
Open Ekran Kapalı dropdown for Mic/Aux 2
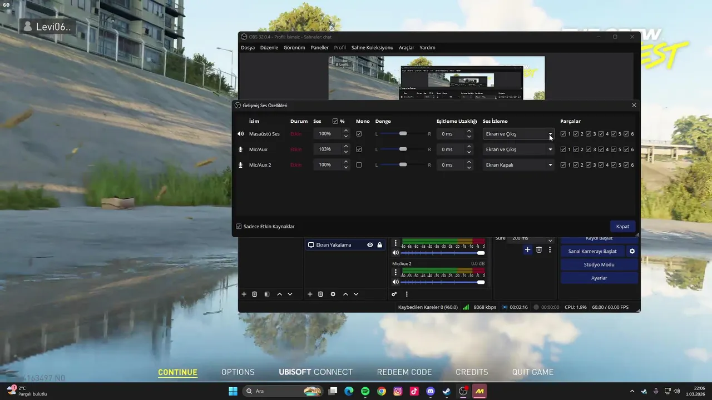point(518,165)
